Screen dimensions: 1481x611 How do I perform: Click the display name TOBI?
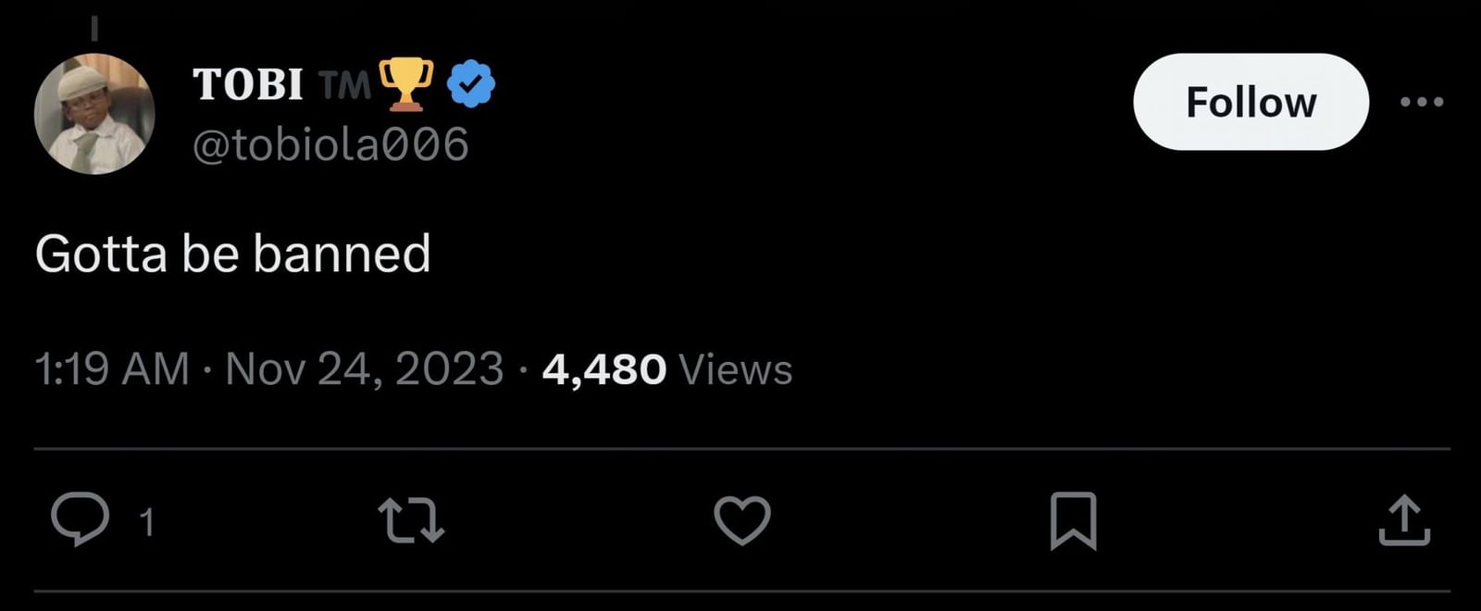248,85
